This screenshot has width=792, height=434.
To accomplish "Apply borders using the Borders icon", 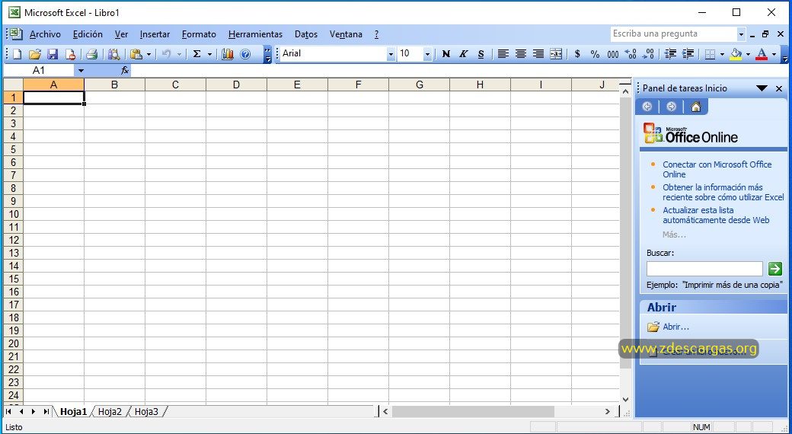I will click(711, 54).
